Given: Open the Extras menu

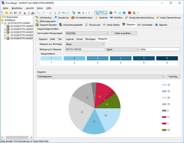Looking at the screenshot, I should coord(40,8).
